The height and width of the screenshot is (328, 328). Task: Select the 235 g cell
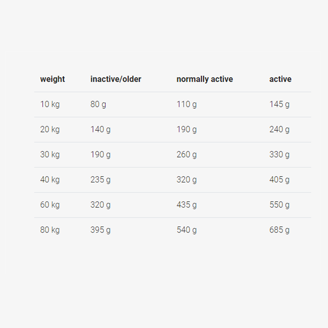coord(100,180)
